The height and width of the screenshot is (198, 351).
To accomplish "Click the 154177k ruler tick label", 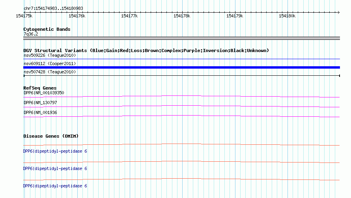I will (x=129, y=16).
